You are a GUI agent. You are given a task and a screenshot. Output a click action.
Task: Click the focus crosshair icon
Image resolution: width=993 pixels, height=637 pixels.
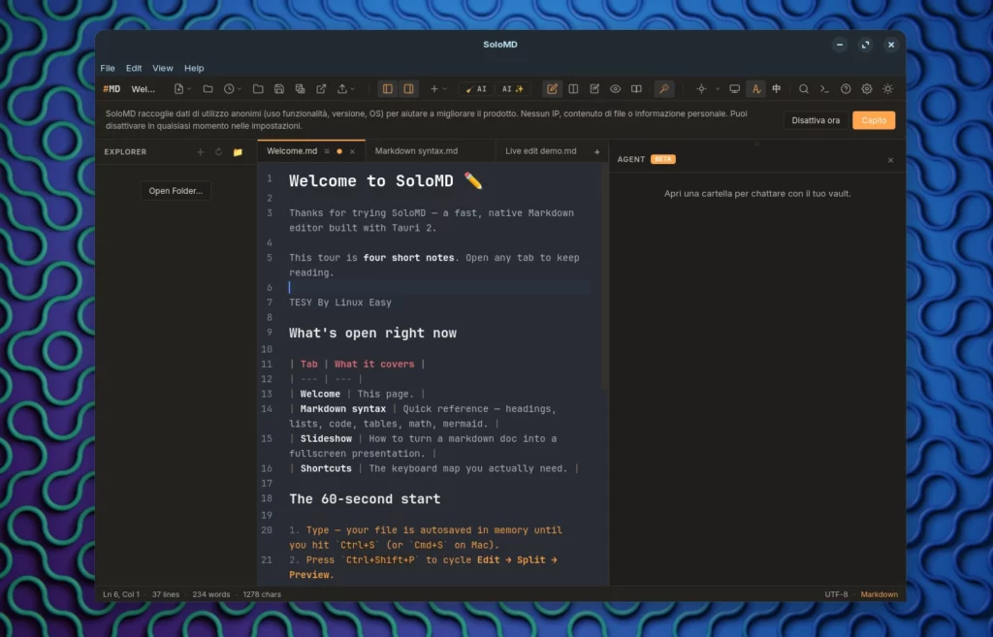coord(701,89)
